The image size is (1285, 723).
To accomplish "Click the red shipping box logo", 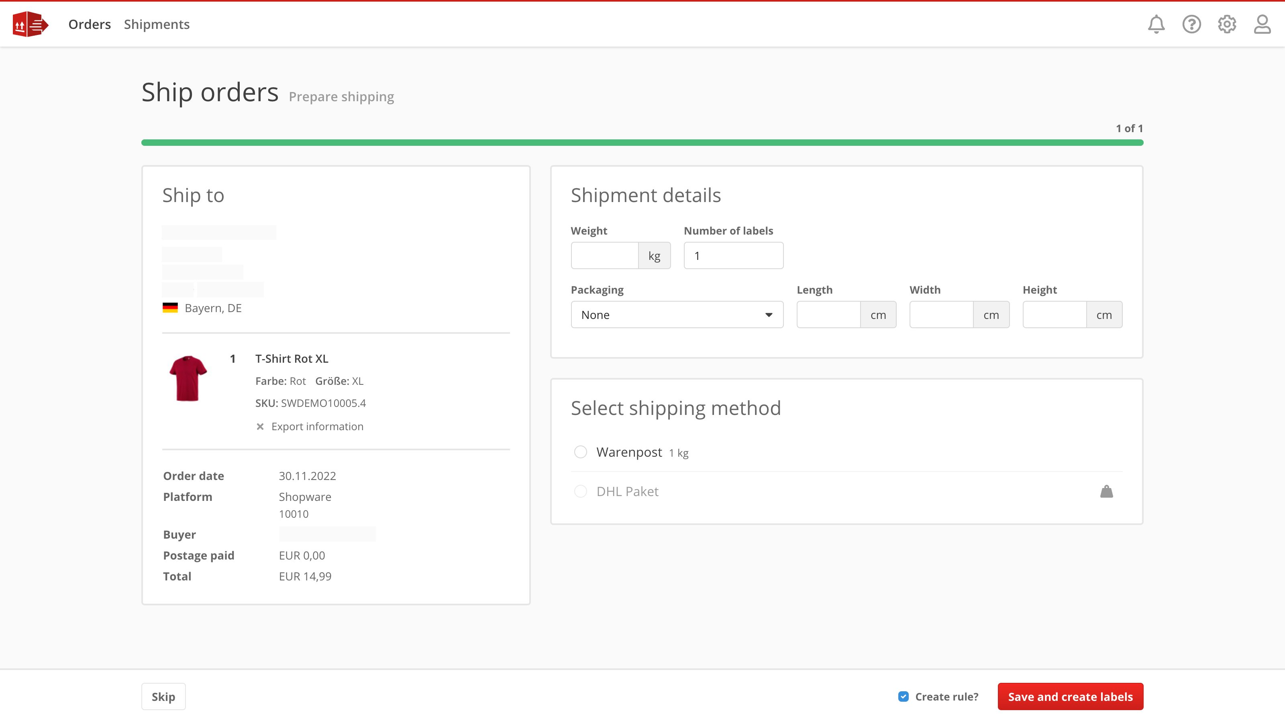I will (31, 24).
